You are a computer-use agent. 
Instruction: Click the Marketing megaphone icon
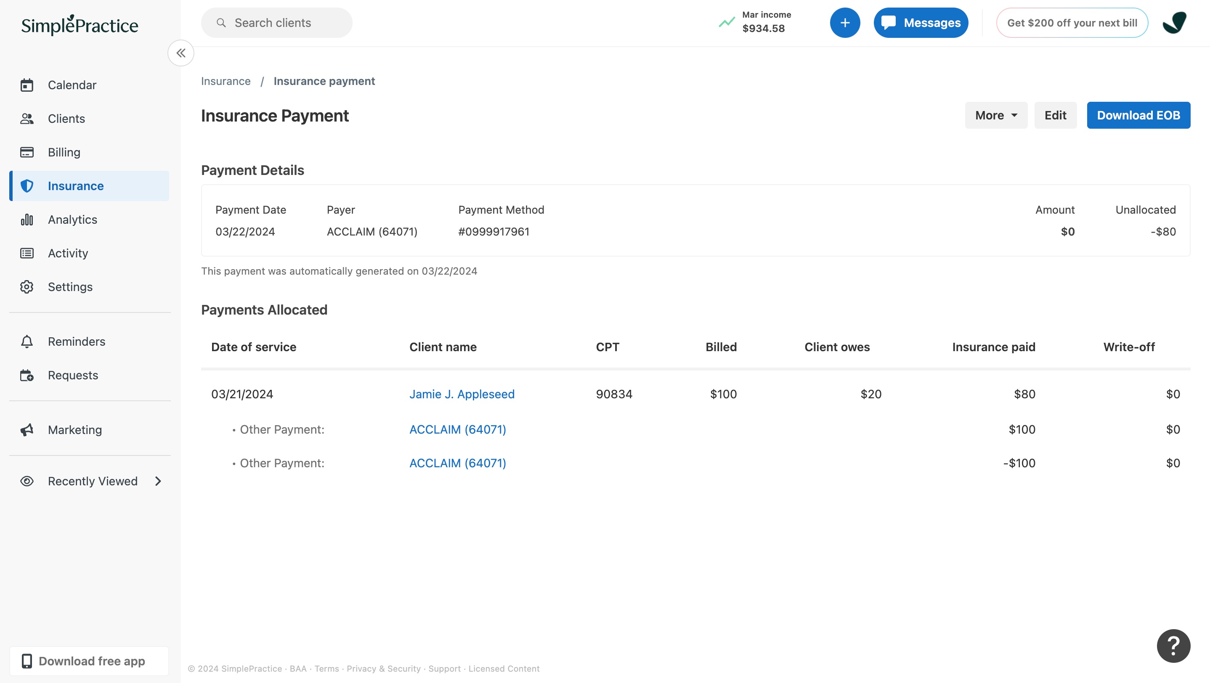click(27, 429)
